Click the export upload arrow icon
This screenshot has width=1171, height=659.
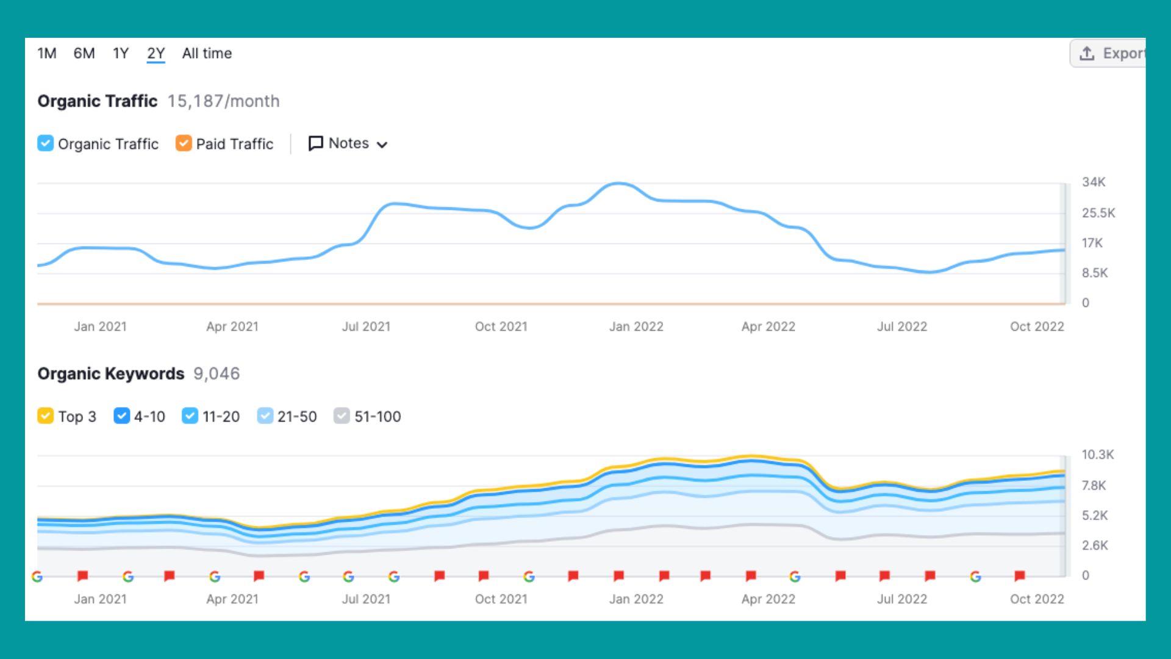pyautogui.click(x=1087, y=54)
